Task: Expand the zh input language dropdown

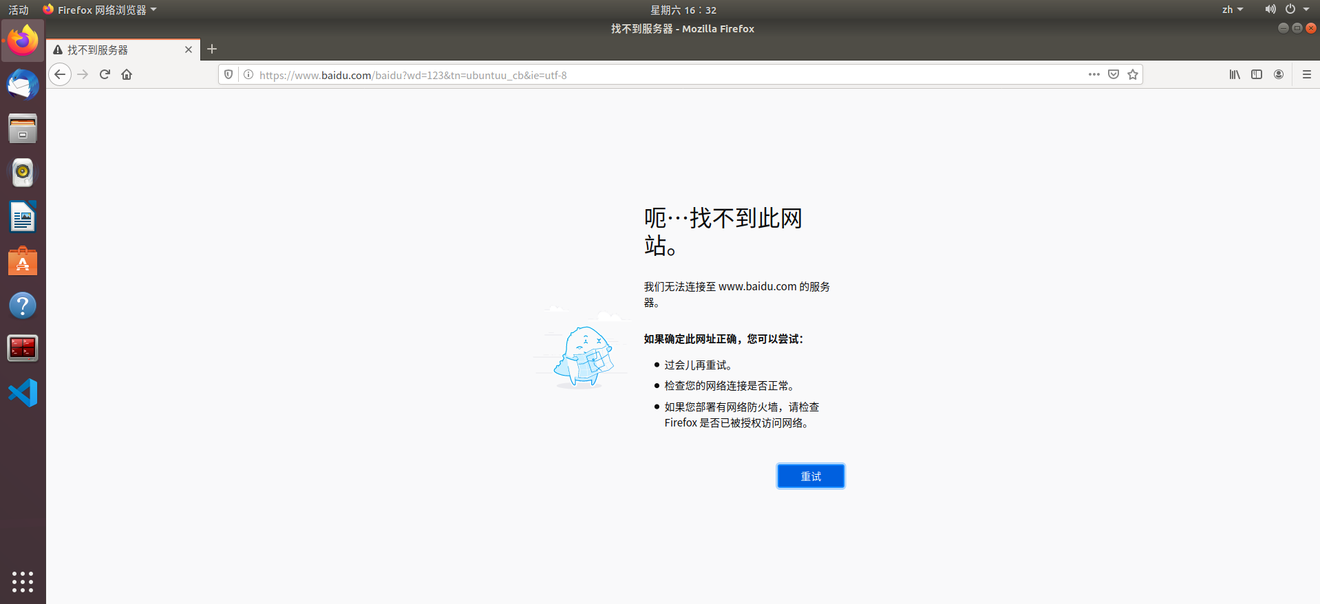Action: (x=1233, y=10)
